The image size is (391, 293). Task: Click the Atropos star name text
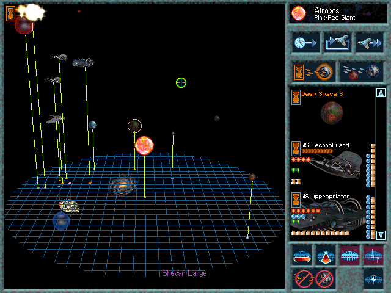point(326,10)
